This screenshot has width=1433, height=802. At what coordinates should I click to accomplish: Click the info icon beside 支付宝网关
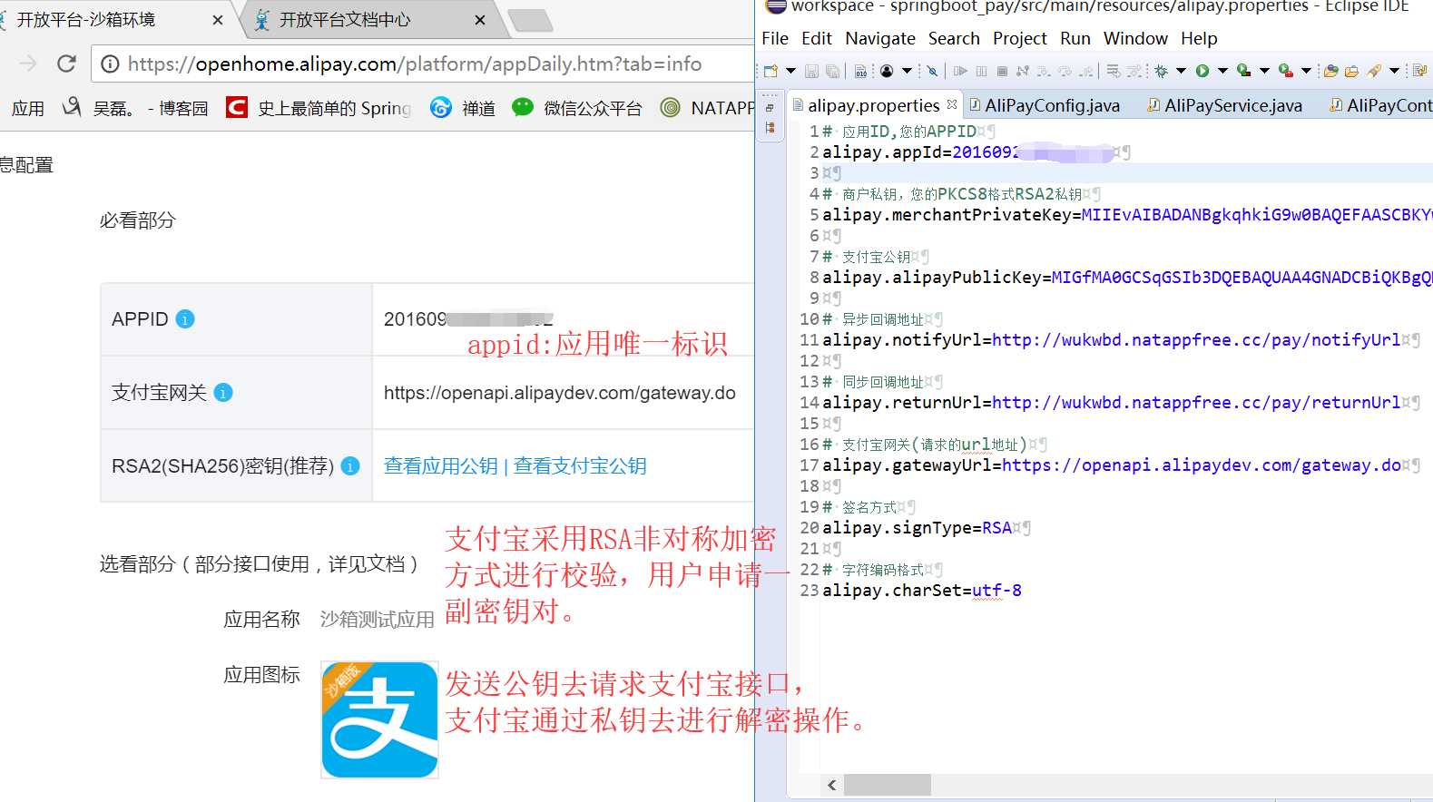[223, 393]
